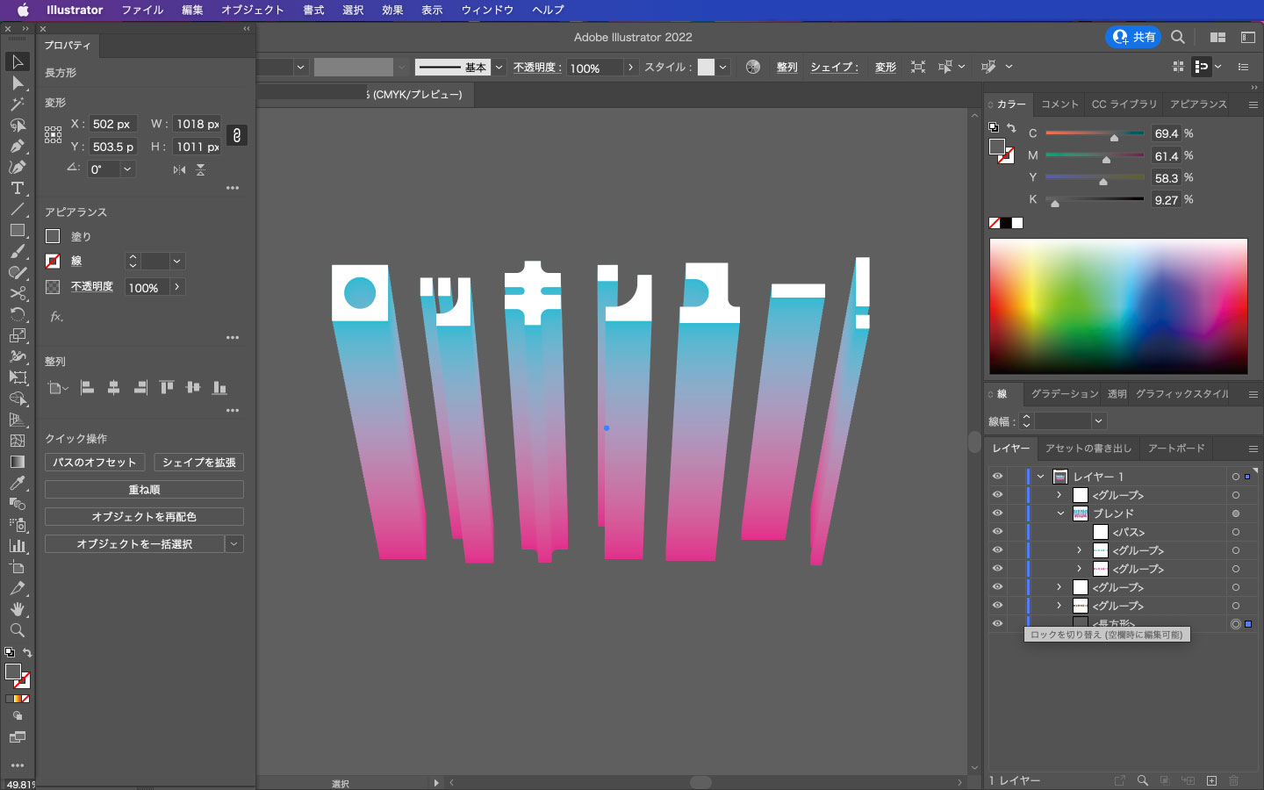1264x790 pixels.
Task: Toggle the constrain width and height link
Action: pos(237,135)
